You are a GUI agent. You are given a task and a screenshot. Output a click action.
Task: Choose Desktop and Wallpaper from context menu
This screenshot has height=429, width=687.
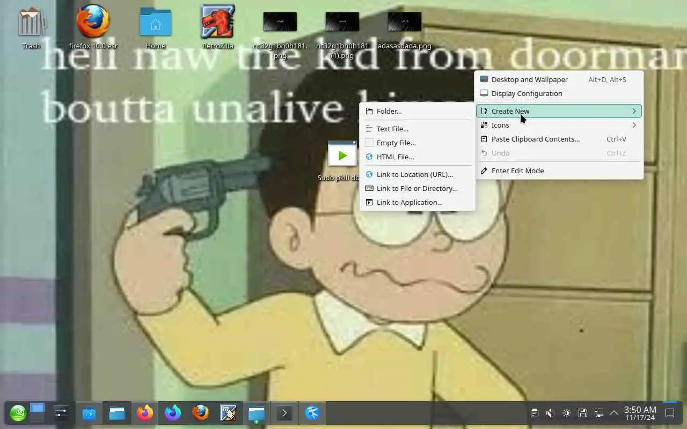pos(559,79)
